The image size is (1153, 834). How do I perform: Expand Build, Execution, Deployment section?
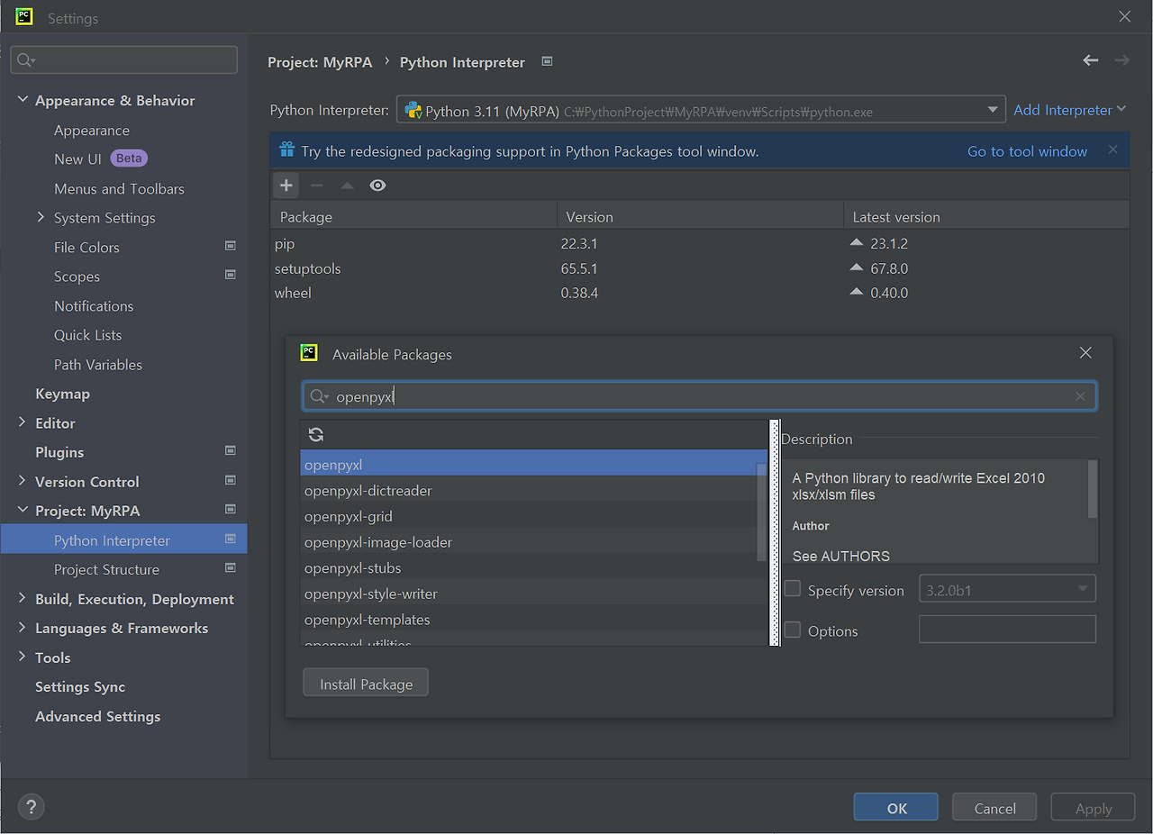click(23, 598)
